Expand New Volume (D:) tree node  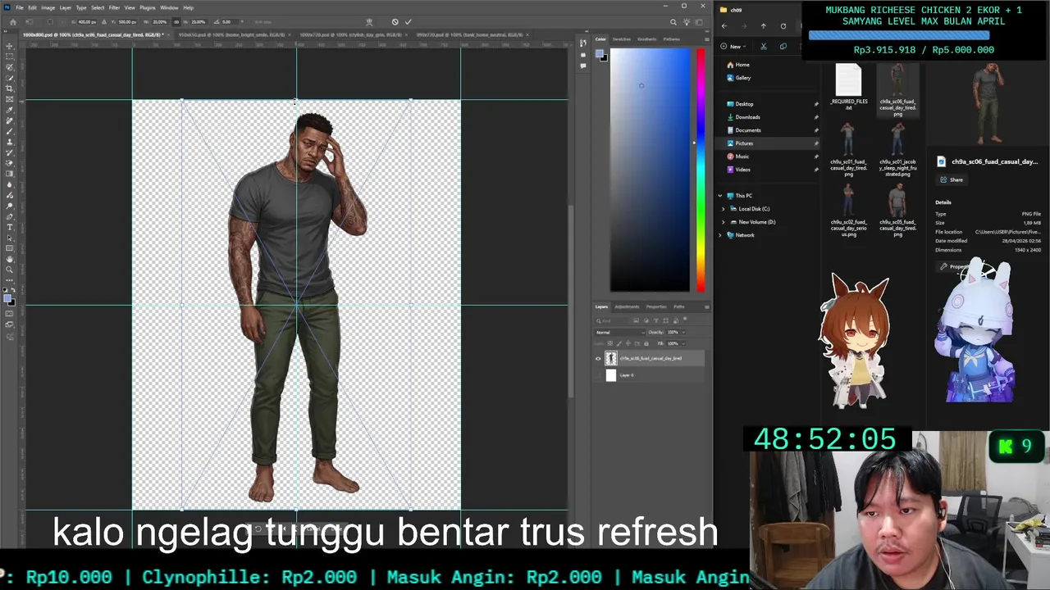point(724,222)
